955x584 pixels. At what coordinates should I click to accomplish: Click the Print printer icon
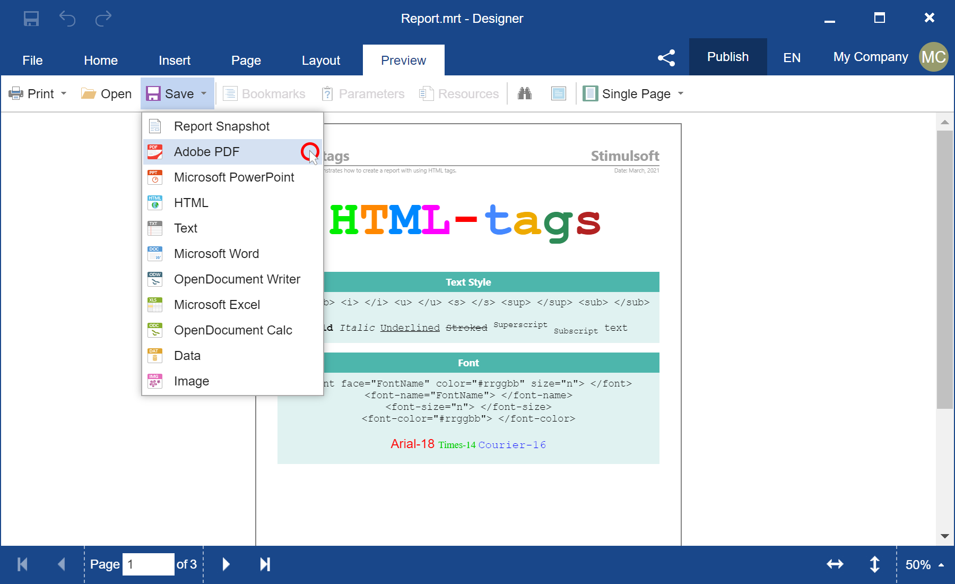[16, 94]
